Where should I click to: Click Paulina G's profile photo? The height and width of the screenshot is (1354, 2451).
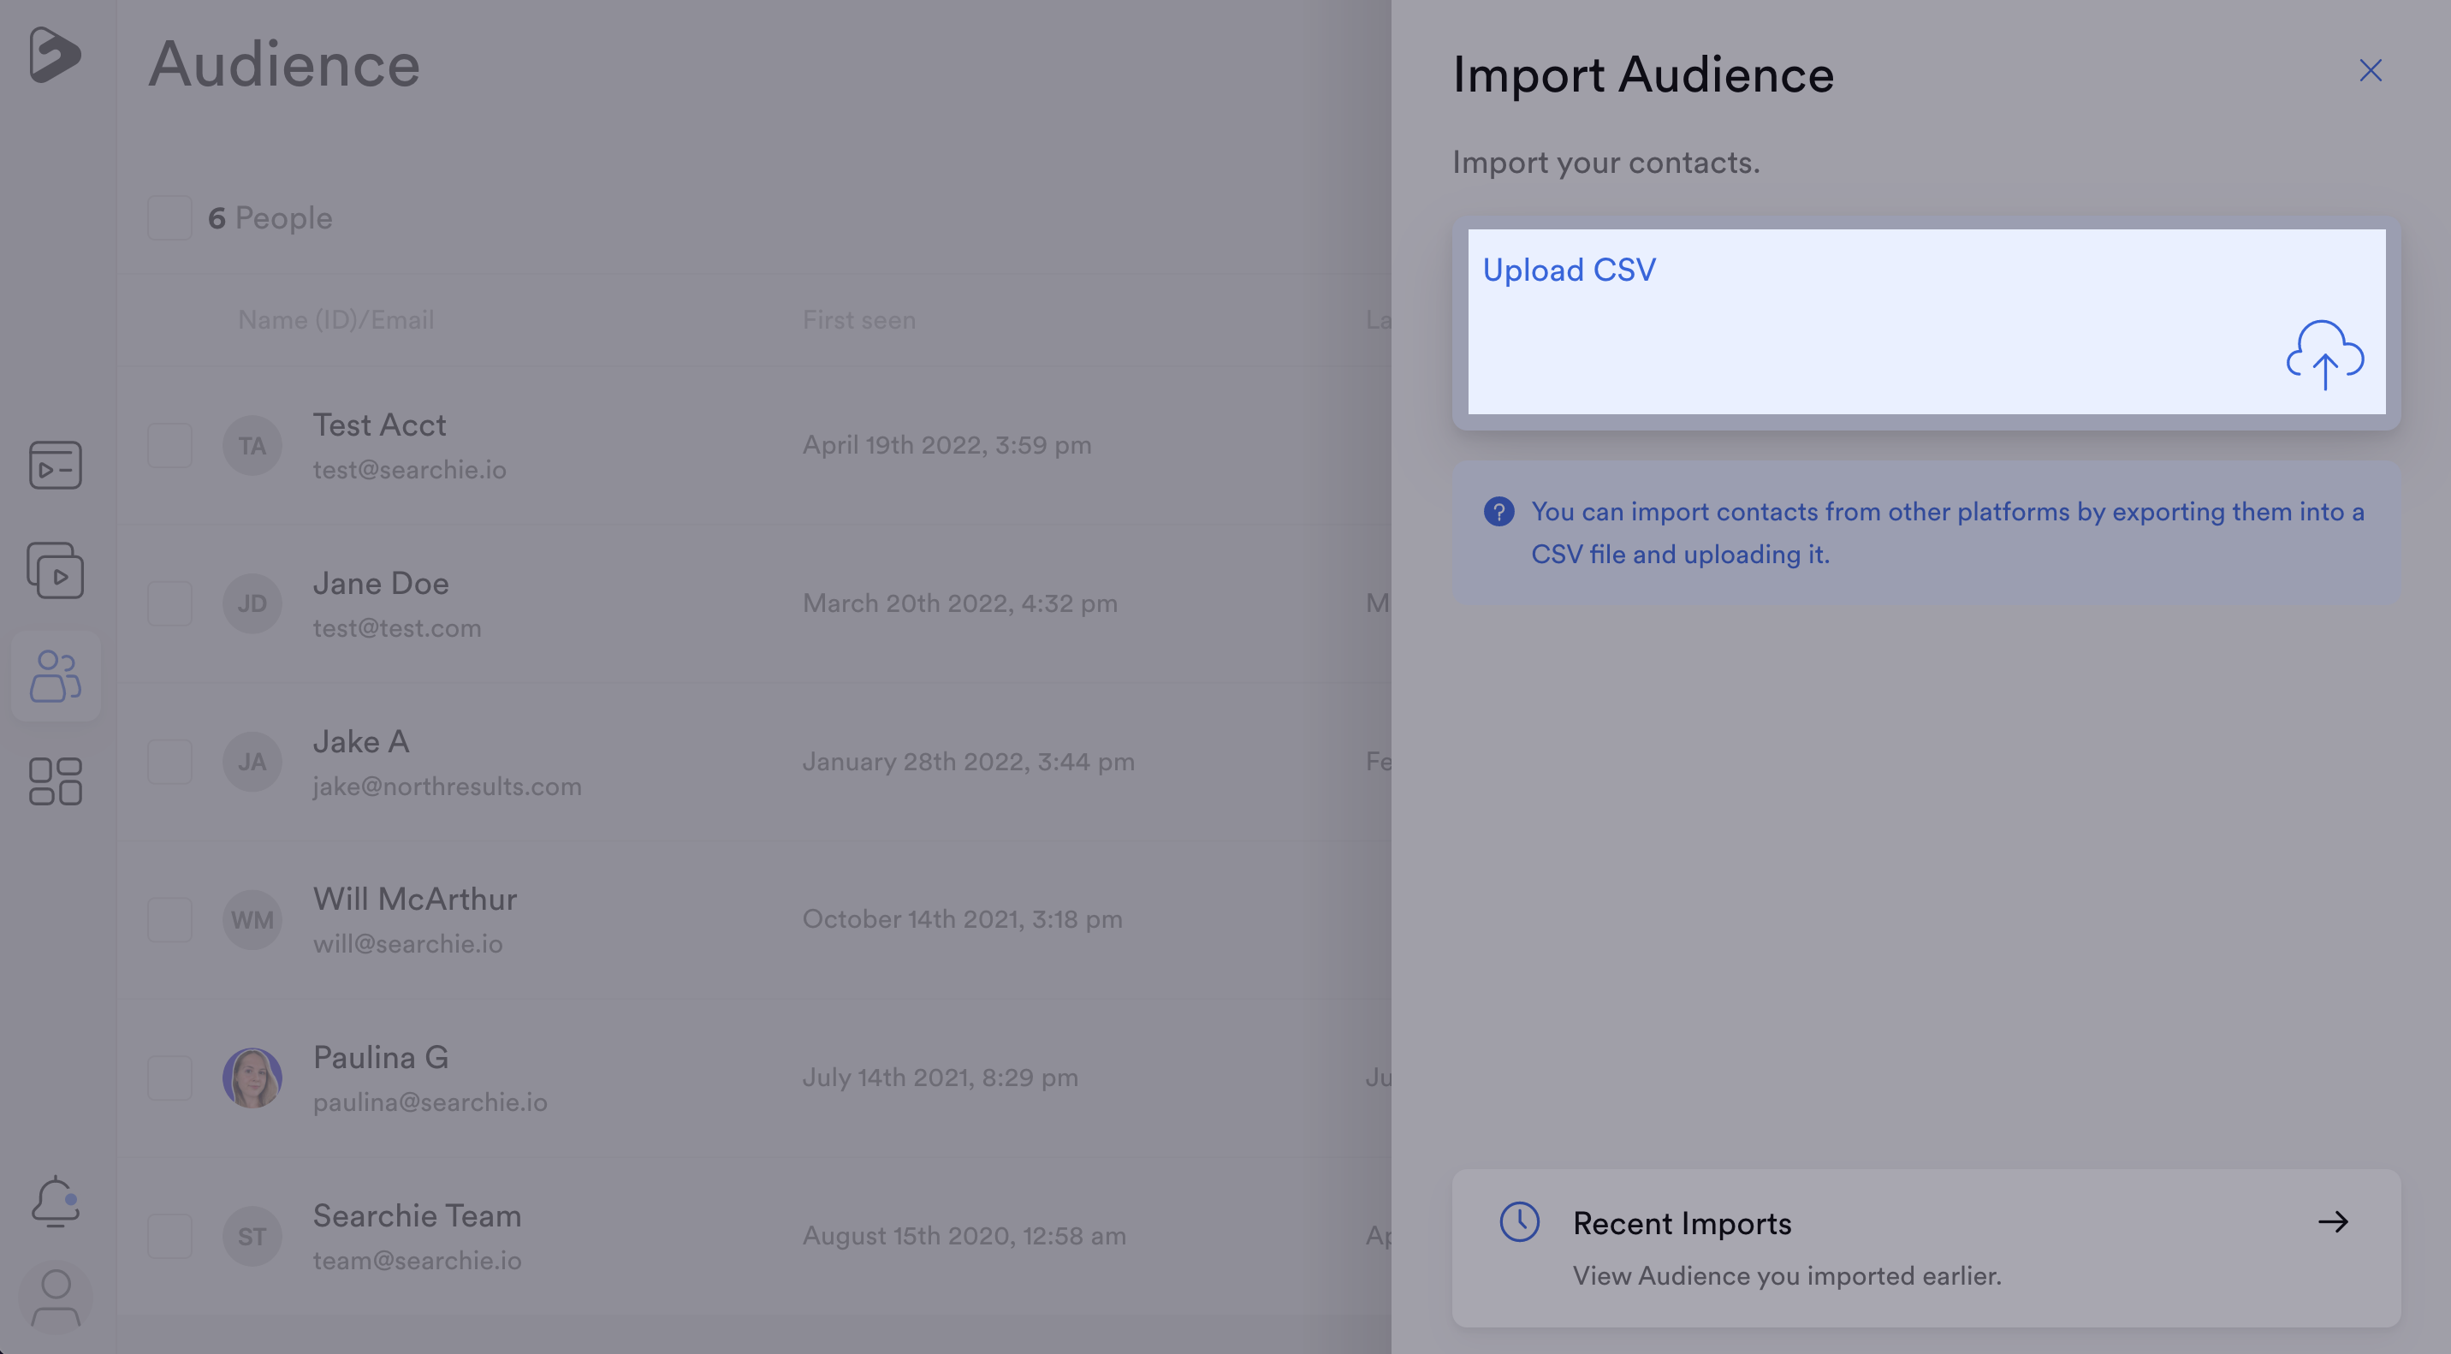tap(252, 1078)
